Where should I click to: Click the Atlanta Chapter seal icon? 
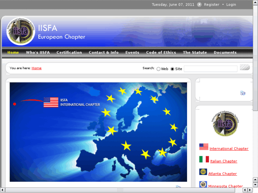point(203,172)
